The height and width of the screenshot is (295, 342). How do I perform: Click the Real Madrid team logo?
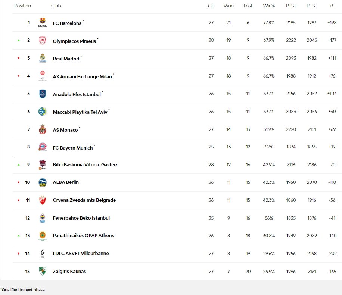click(x=43, y=58)
